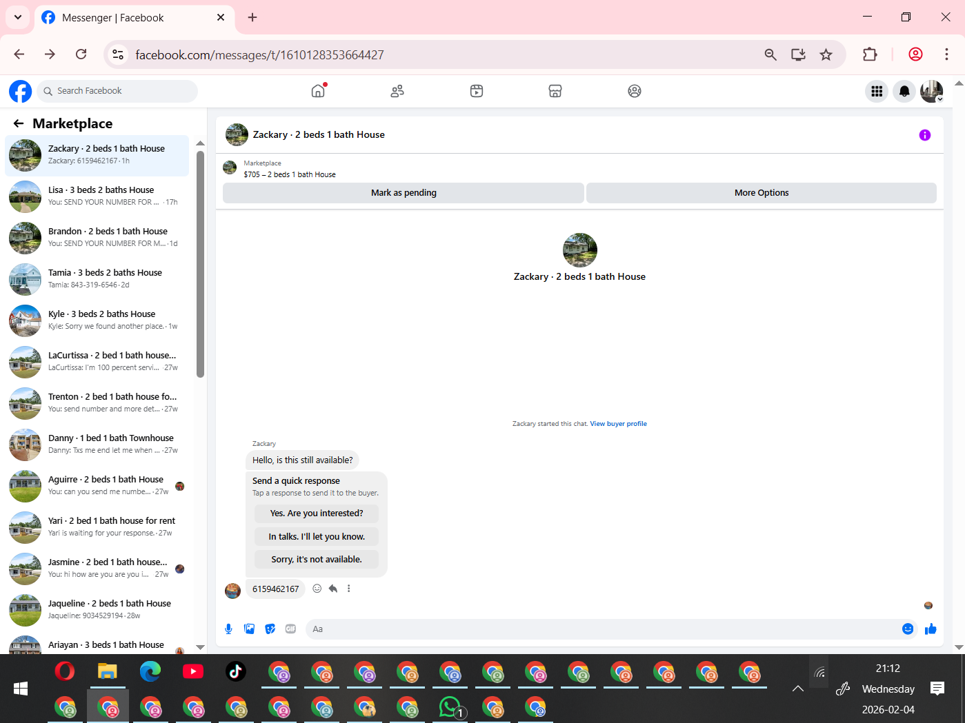Launch Opera from the taskbar
Image resolution: width=965 pixels, height=723 pixels.
(65, 671)
